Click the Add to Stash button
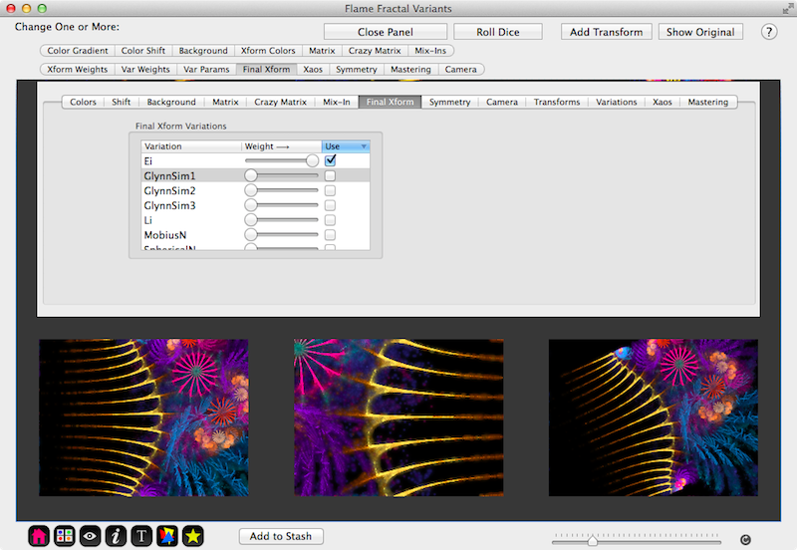 (281, 536)
